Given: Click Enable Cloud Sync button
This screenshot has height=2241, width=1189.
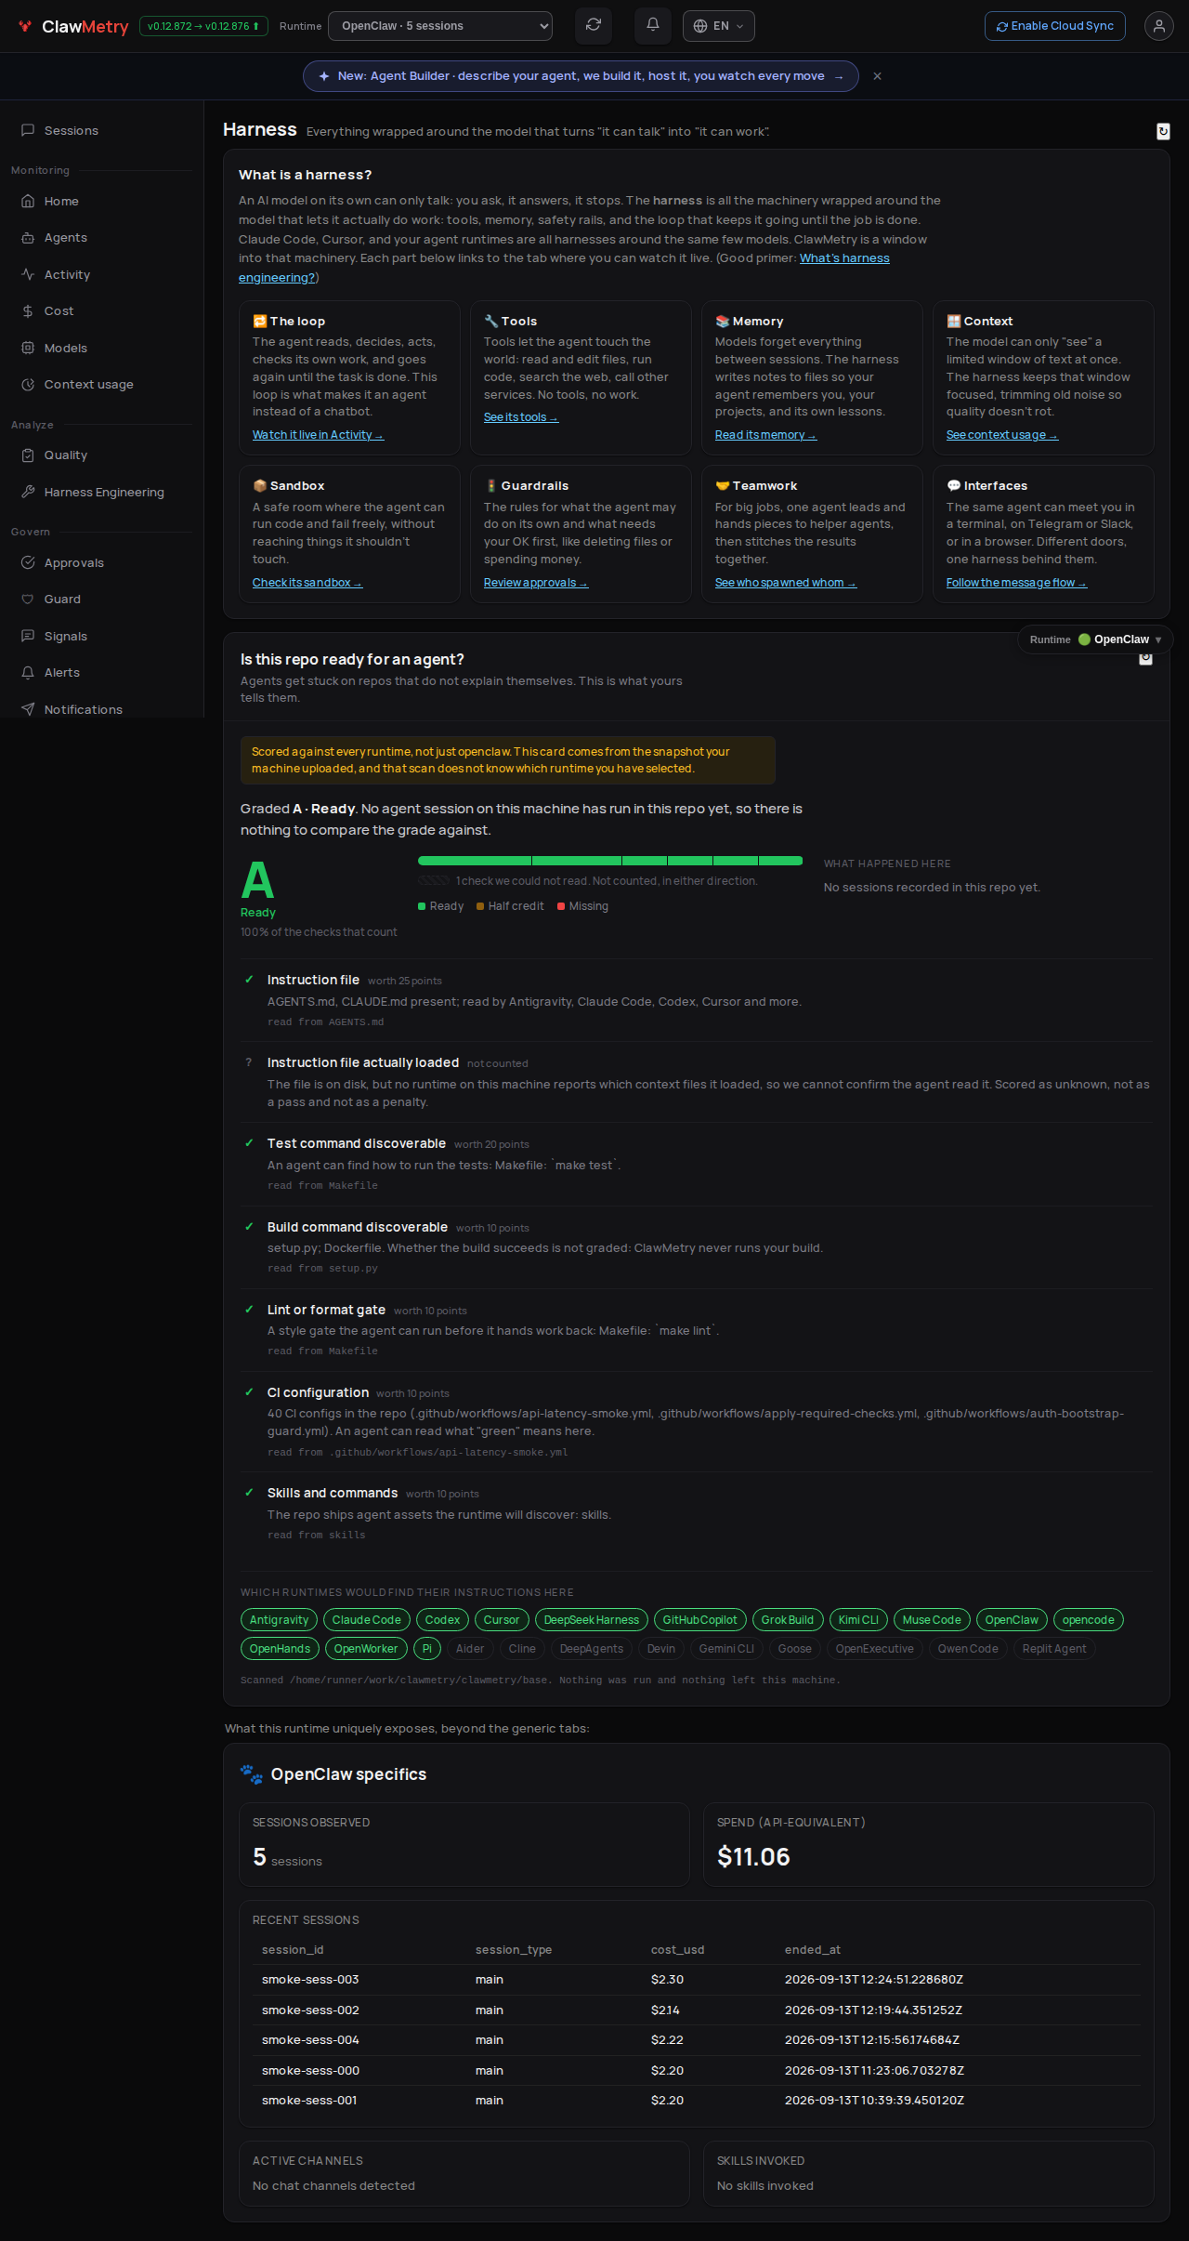Looking at the screenshot, I should tap(1054, 26).
